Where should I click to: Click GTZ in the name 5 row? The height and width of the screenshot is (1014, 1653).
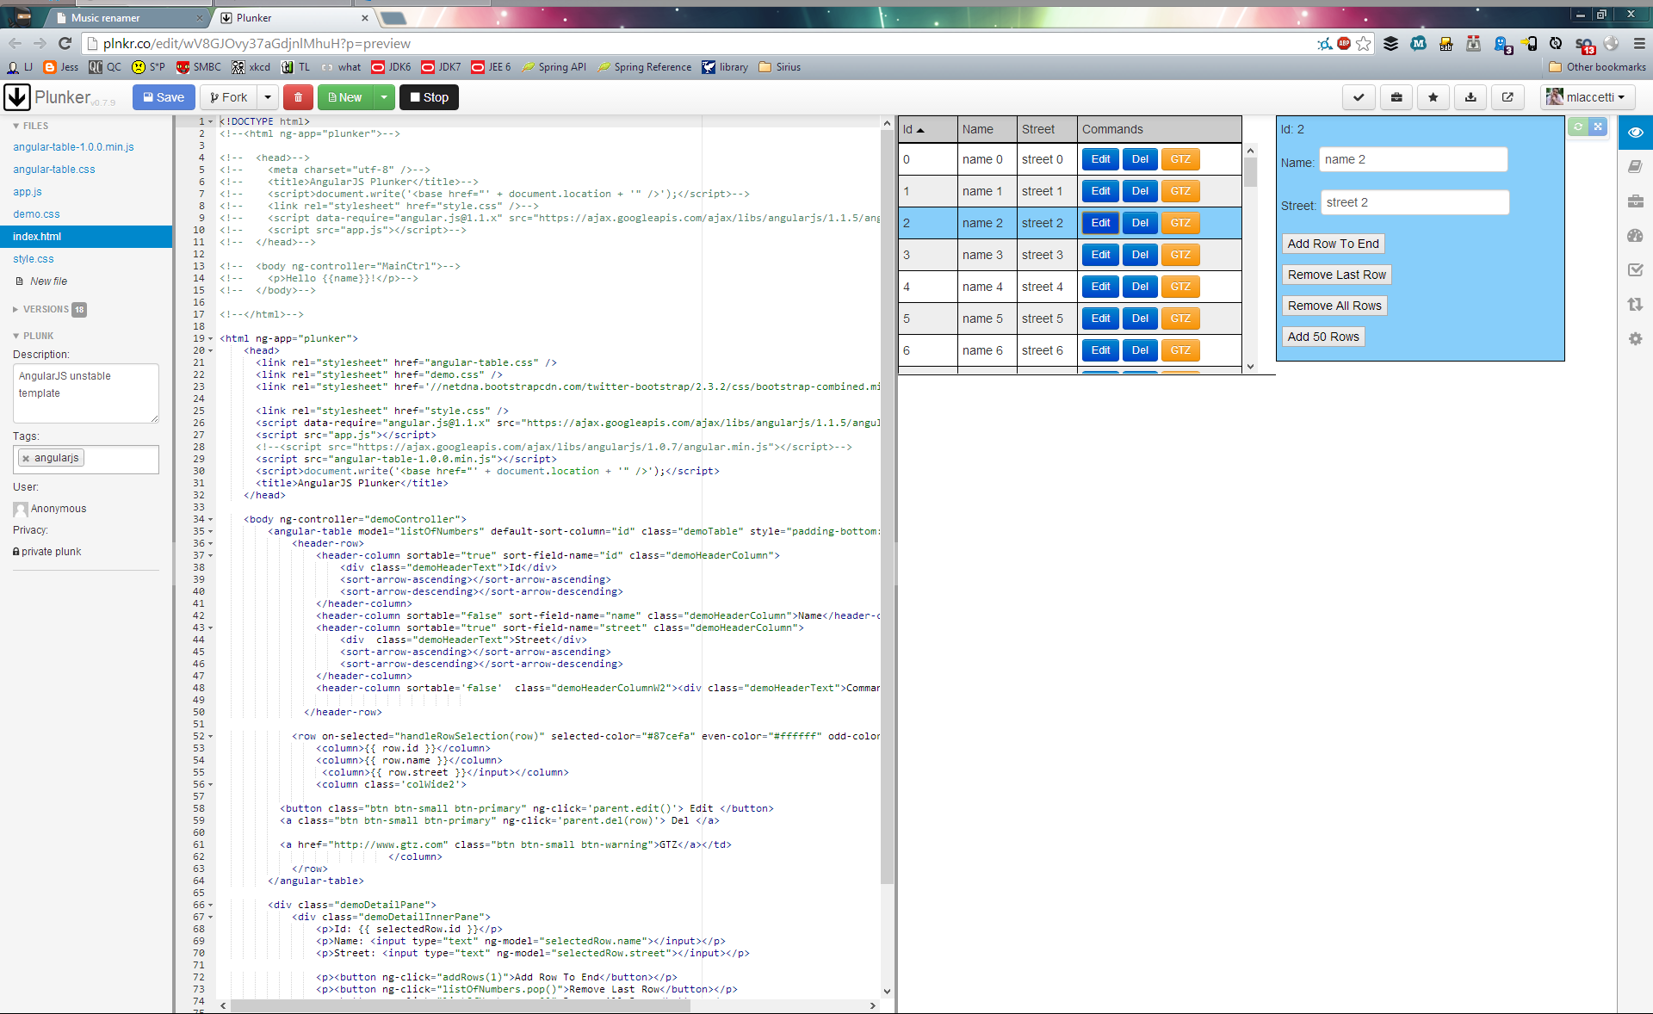(x=1180, y=318)
